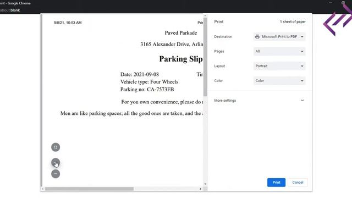Open the Color dropdown
Viewport: 352px width, 198px height.
point(279,81)
